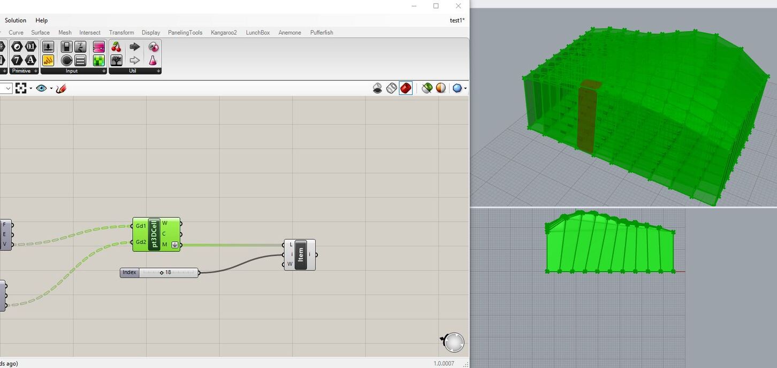Select the Integer primitive icon showing 7
777x368 pixels.
point(16,59)
